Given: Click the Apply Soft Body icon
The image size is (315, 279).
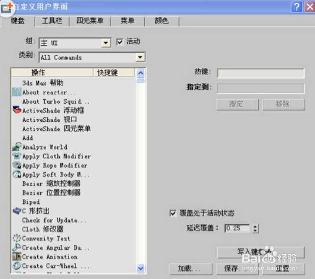Looking at the screenshot, I should (x=17, y=174).
